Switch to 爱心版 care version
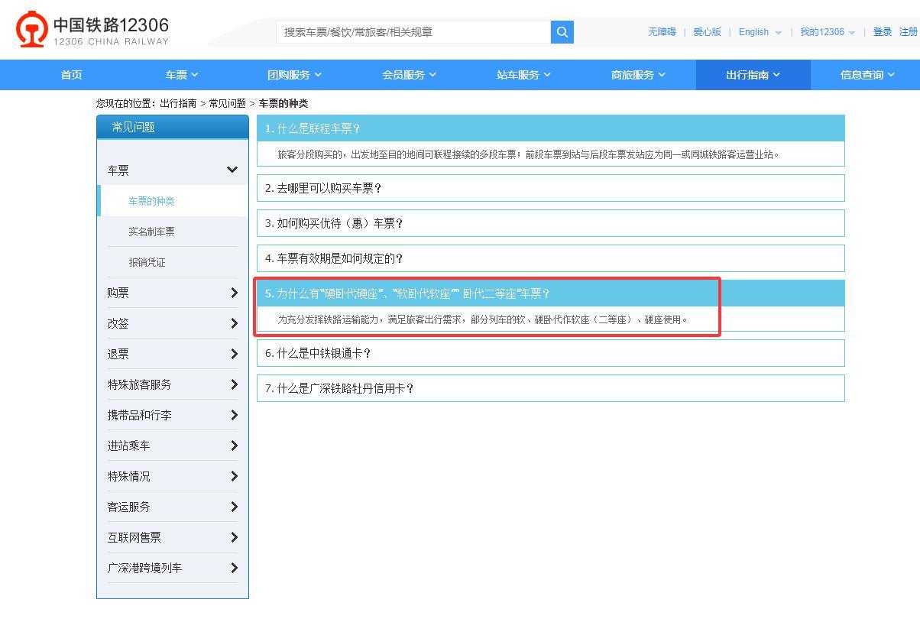The height and width of the screenshot is (619, 920). pos(707,32)
